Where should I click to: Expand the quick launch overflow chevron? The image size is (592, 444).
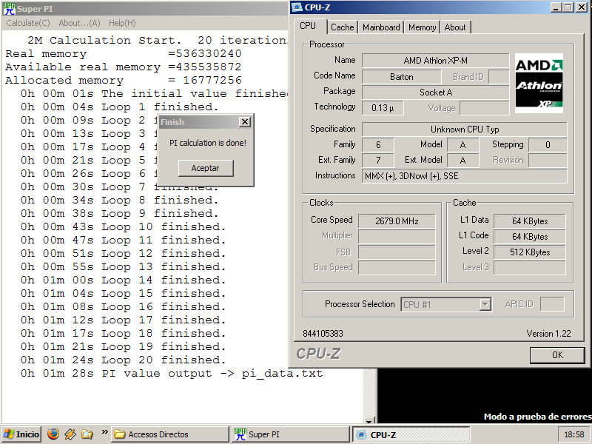tap(104, 434)
